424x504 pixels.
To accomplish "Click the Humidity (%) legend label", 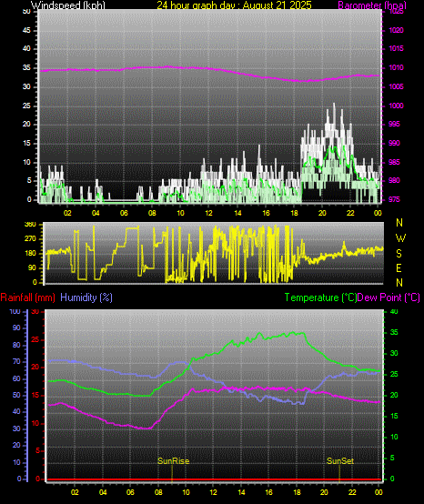I will click(86, 297).
